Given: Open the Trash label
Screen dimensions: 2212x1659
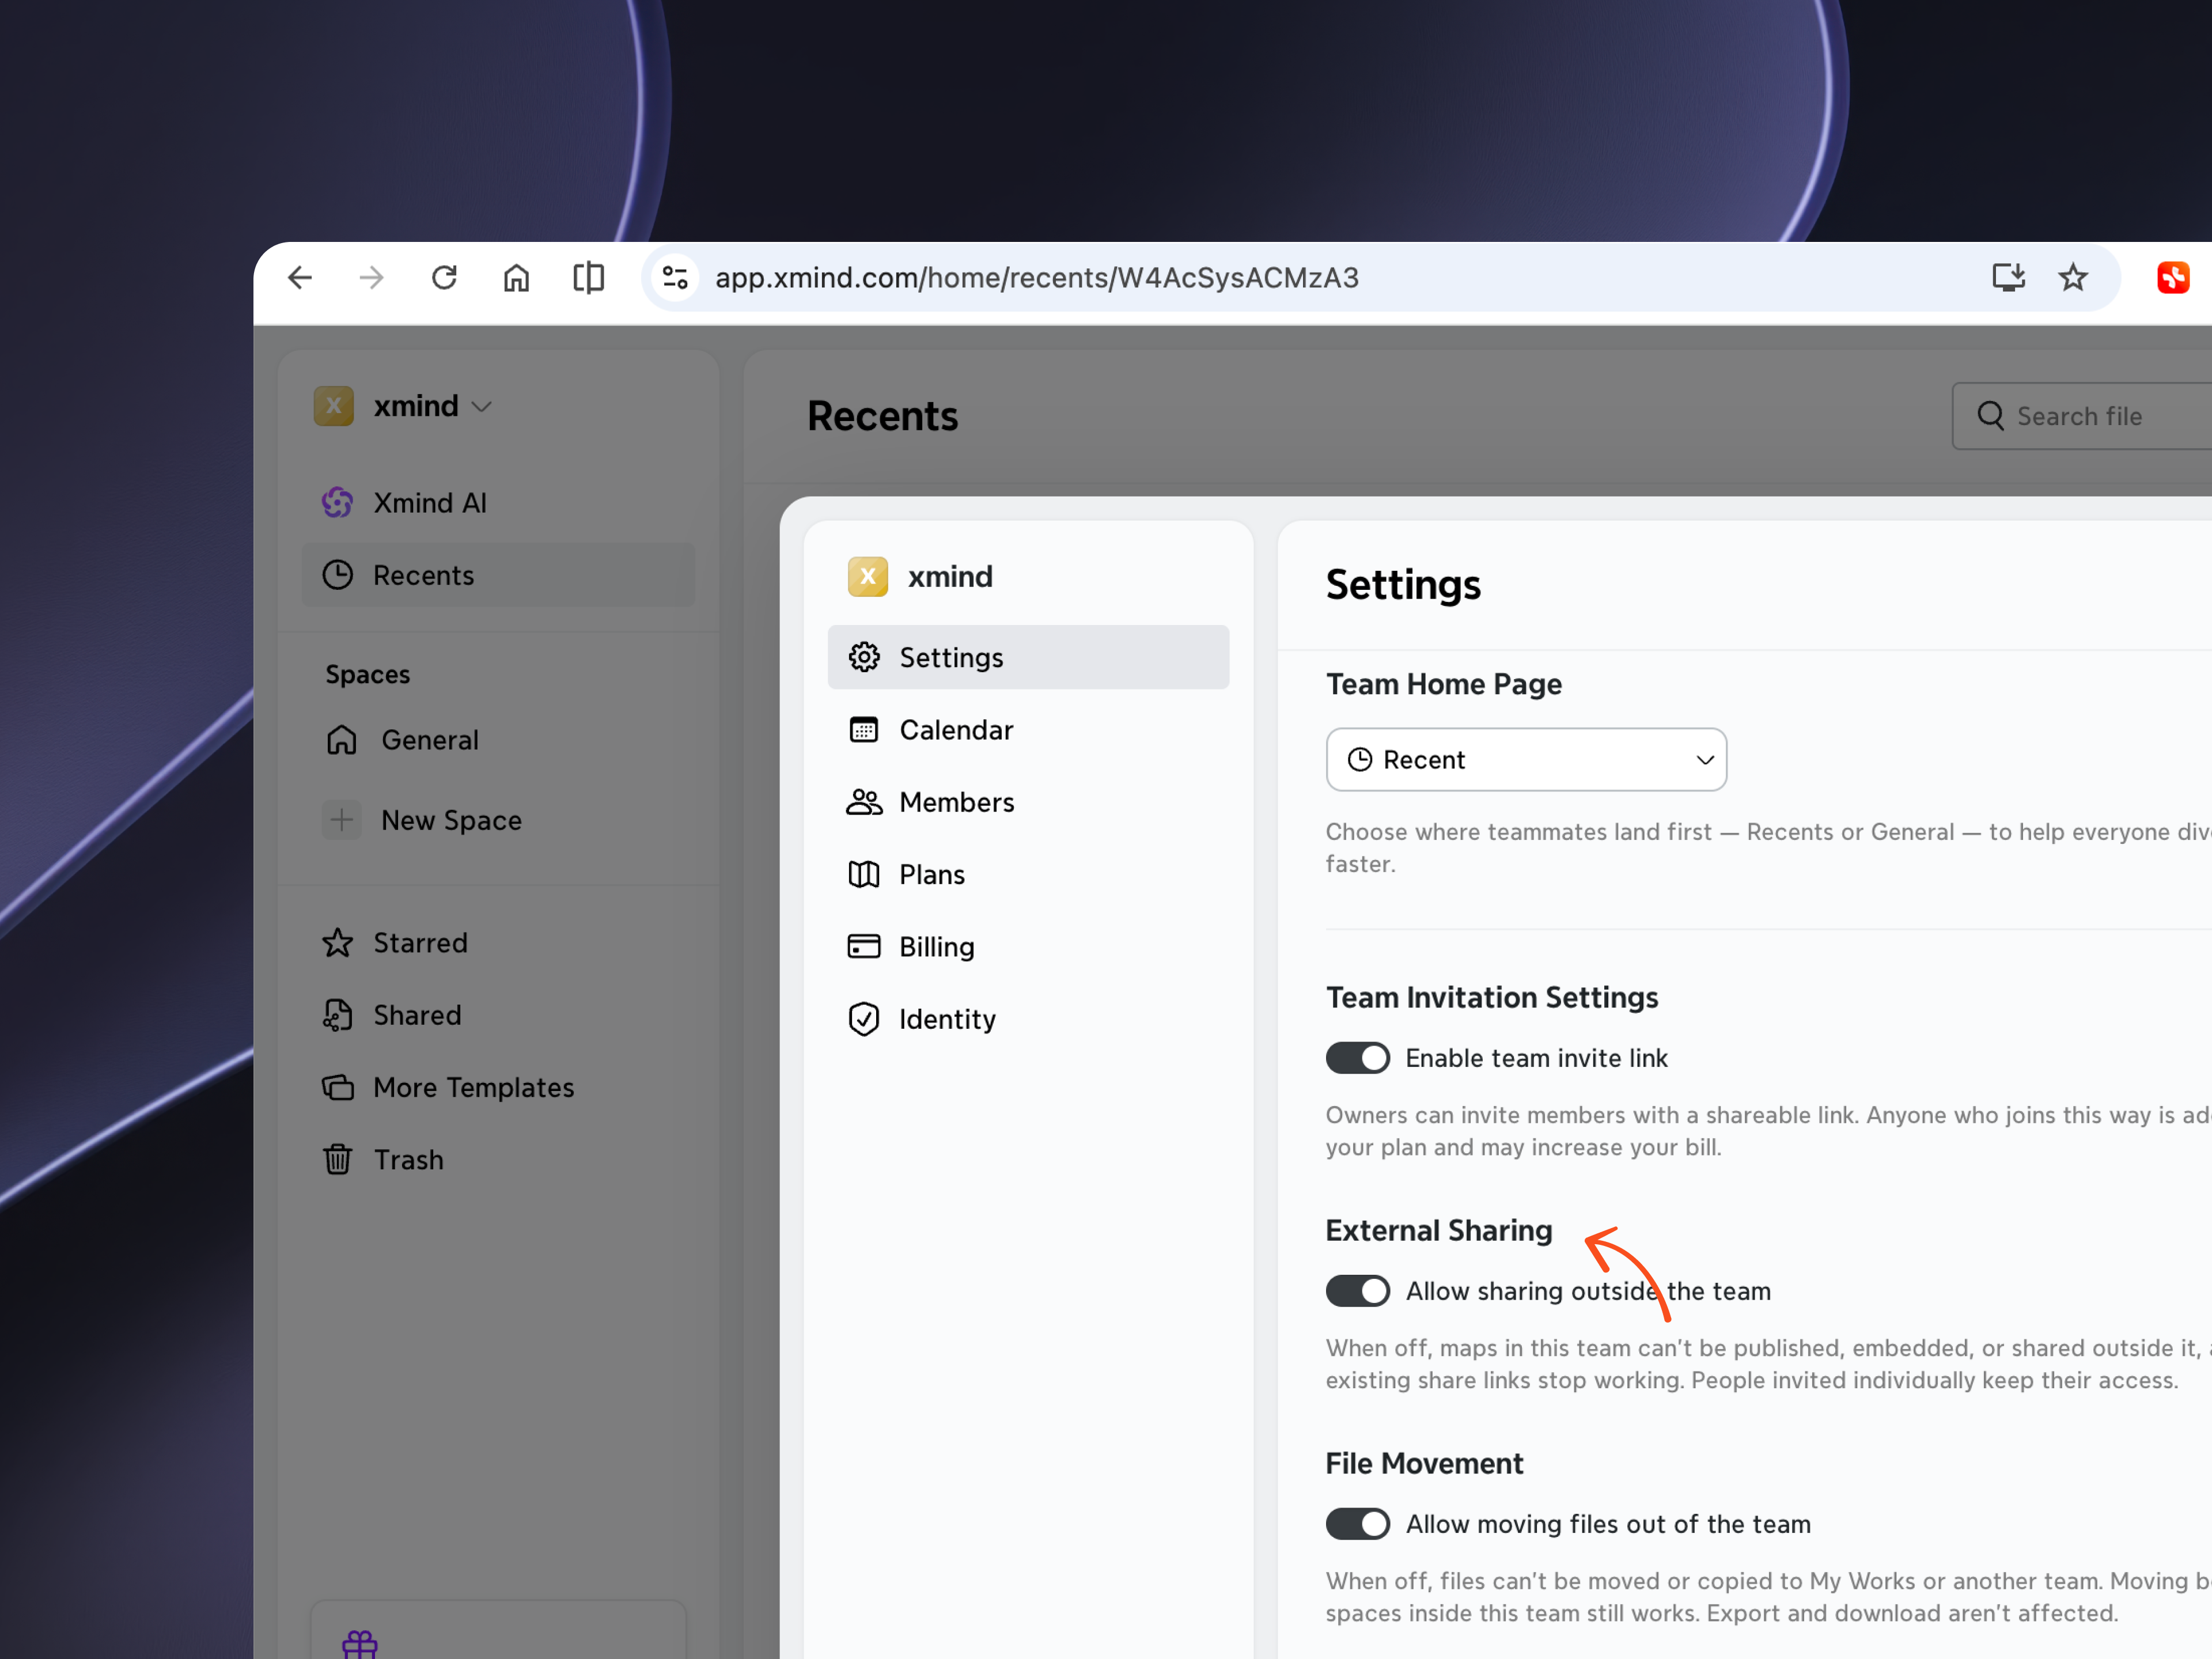Looking at the screenshot, I should (409, 1159).
